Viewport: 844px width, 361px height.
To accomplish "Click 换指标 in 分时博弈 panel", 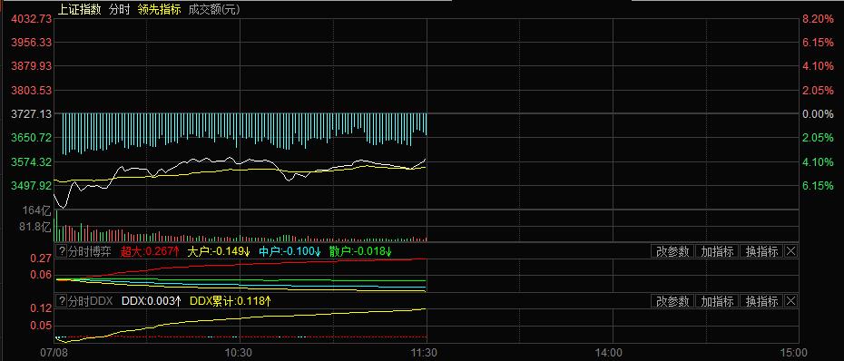I will pyautogui.click(x=761, y=251).
